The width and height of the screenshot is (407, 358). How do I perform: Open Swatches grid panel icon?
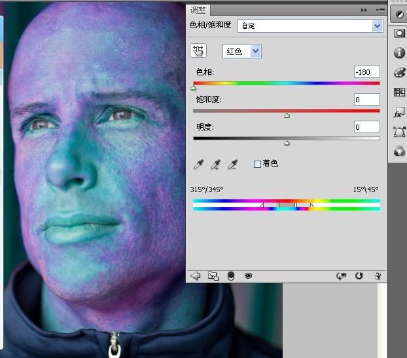click(x=399, y=92)
